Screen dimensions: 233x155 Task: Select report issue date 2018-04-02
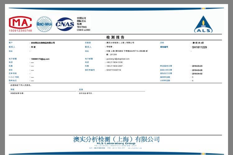[197, 74]
